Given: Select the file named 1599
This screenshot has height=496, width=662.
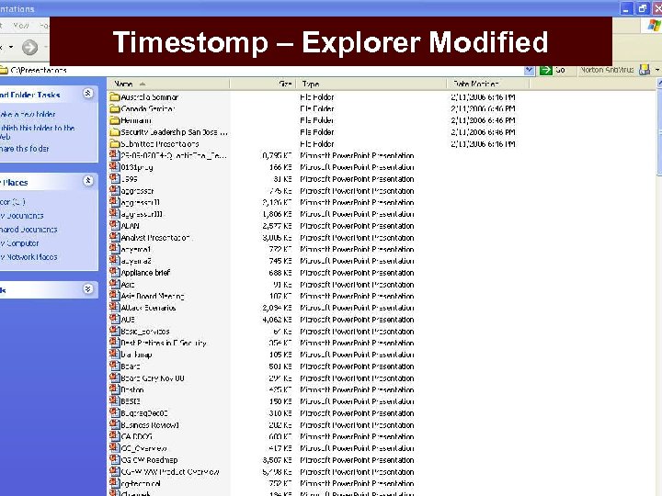Looking at the screenshot, I should (130, 179).
